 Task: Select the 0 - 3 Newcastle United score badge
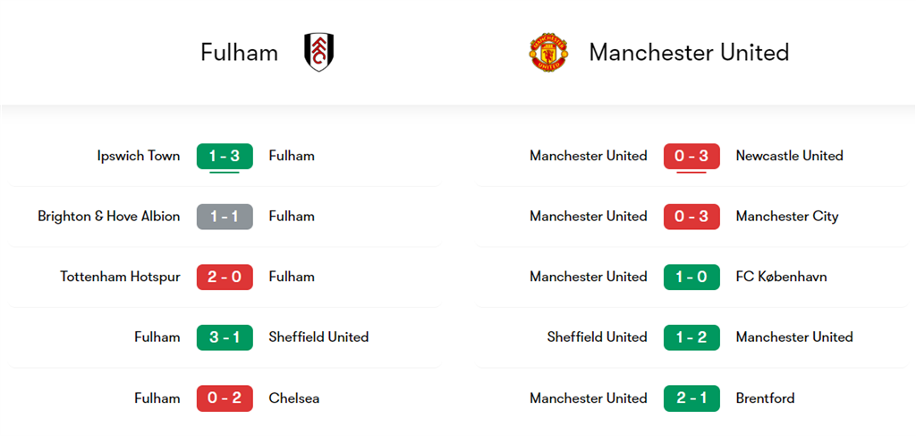[691, 156]
